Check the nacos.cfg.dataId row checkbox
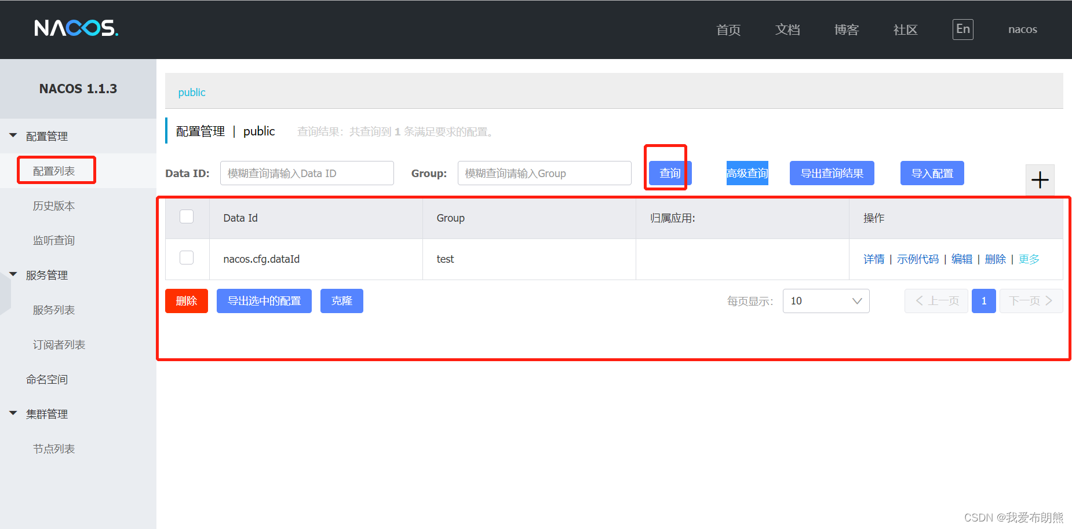Image resolution: width=1072 pixels, height=529 pixels. click(187, 258)
